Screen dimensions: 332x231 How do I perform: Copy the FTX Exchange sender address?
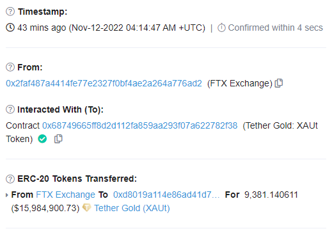tap(279, 83)
